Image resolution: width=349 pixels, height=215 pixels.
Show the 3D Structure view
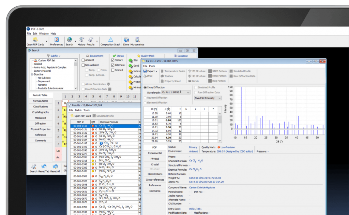(197, 76)
